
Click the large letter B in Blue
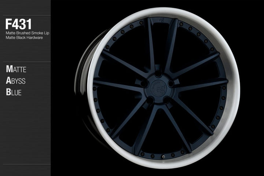(x=8, y=92)
